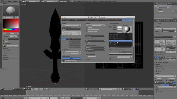This screenshot has height=99, width=177.
Task: Click the brush preview sphere thumbnail
Action: point(11,11)
